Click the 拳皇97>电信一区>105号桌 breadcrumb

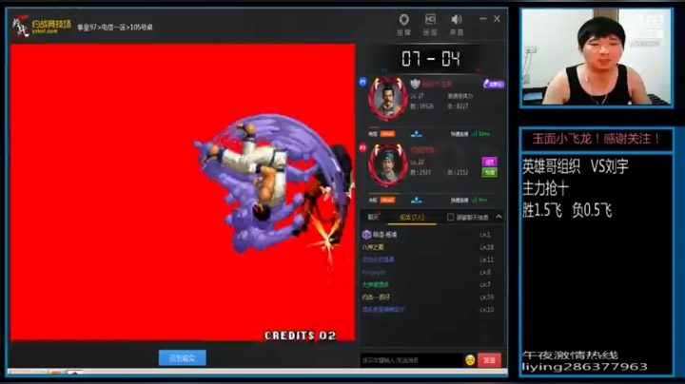[115, 27]
